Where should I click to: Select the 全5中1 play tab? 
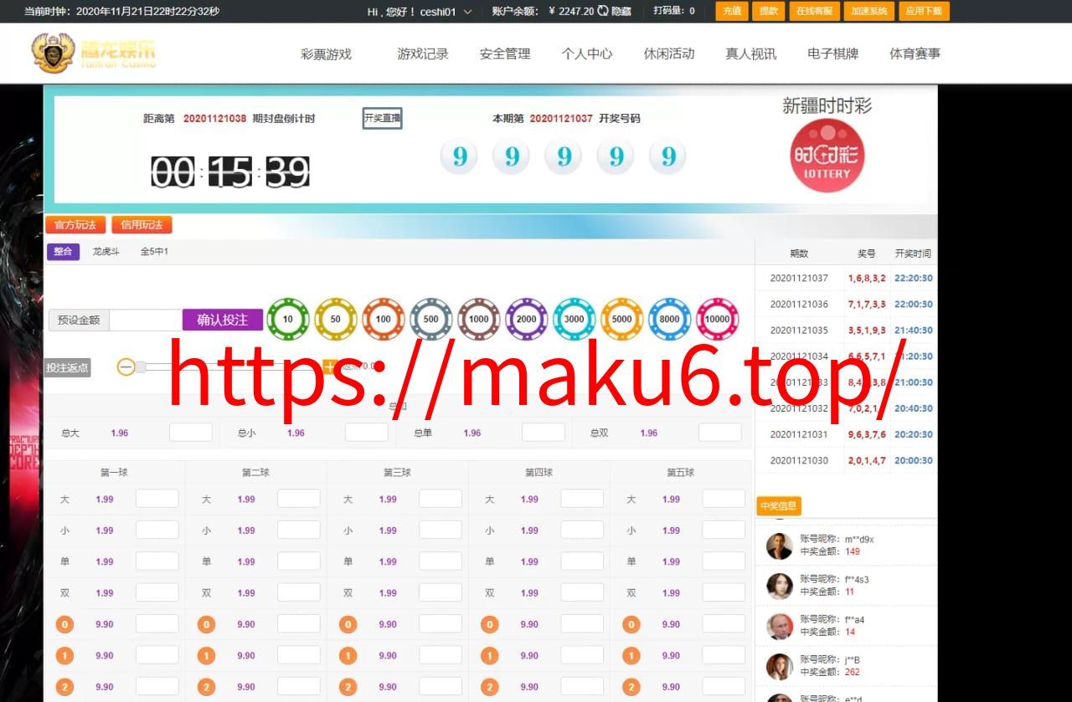click(x=154, y=251)
